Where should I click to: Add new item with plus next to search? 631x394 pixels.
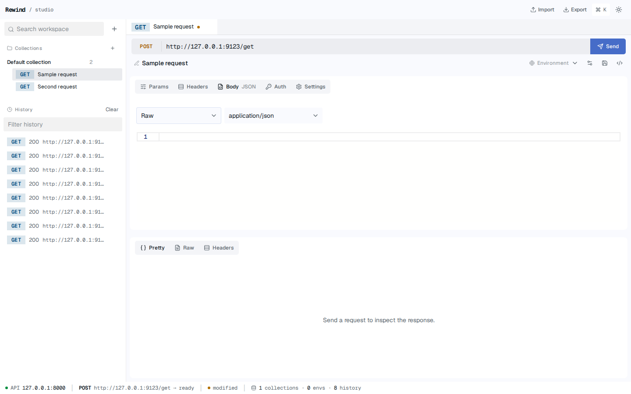(x=114, y=29)
